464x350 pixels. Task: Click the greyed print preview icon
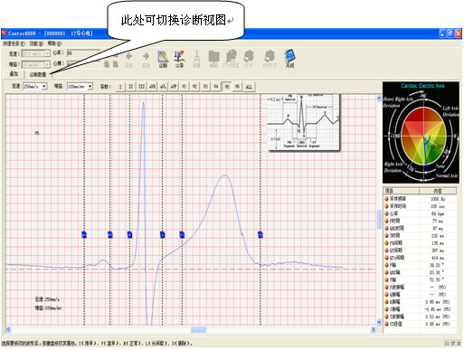(232, 59)
